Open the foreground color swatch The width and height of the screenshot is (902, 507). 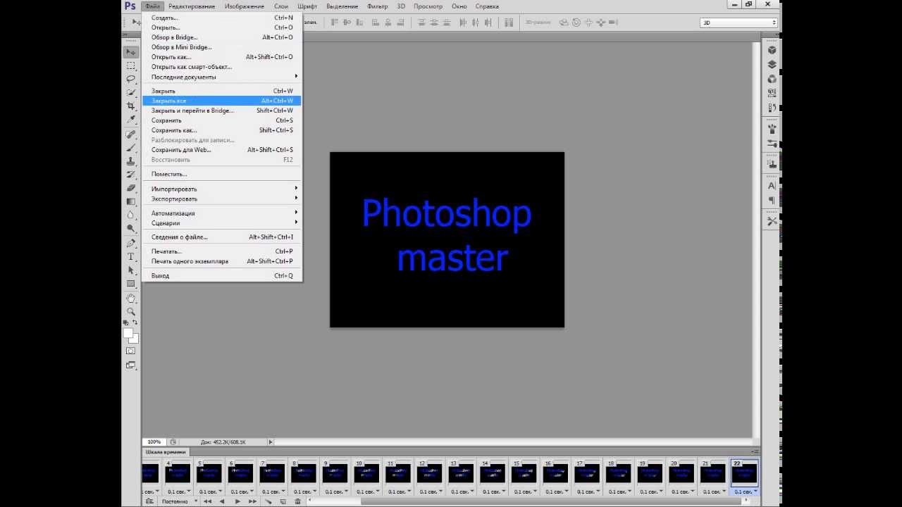128,333
